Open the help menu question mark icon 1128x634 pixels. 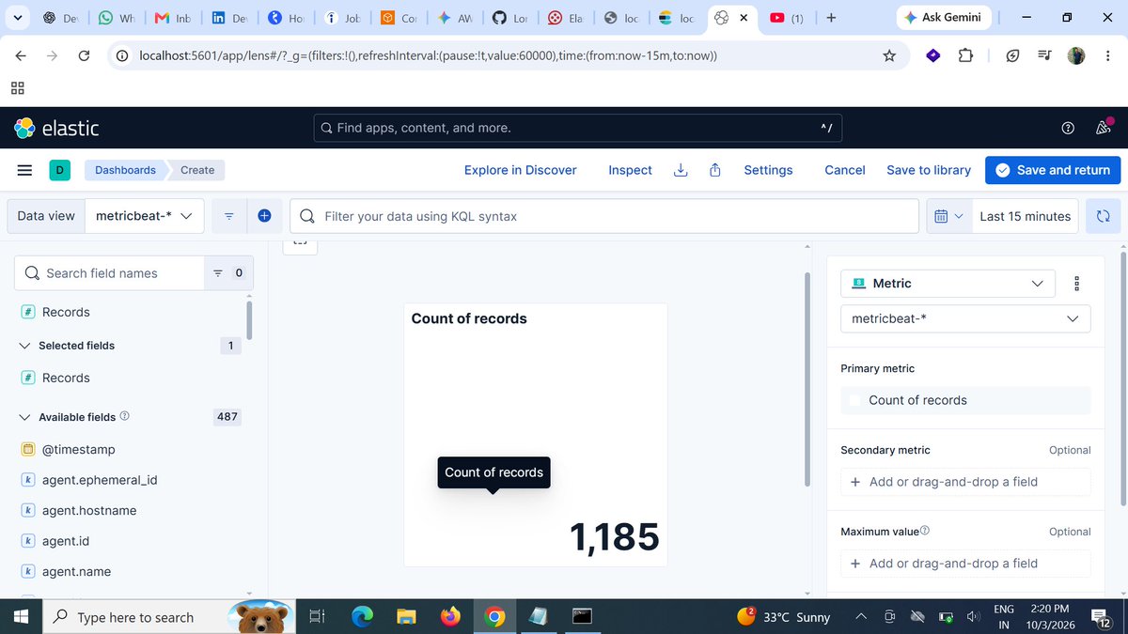point(1068,128)
